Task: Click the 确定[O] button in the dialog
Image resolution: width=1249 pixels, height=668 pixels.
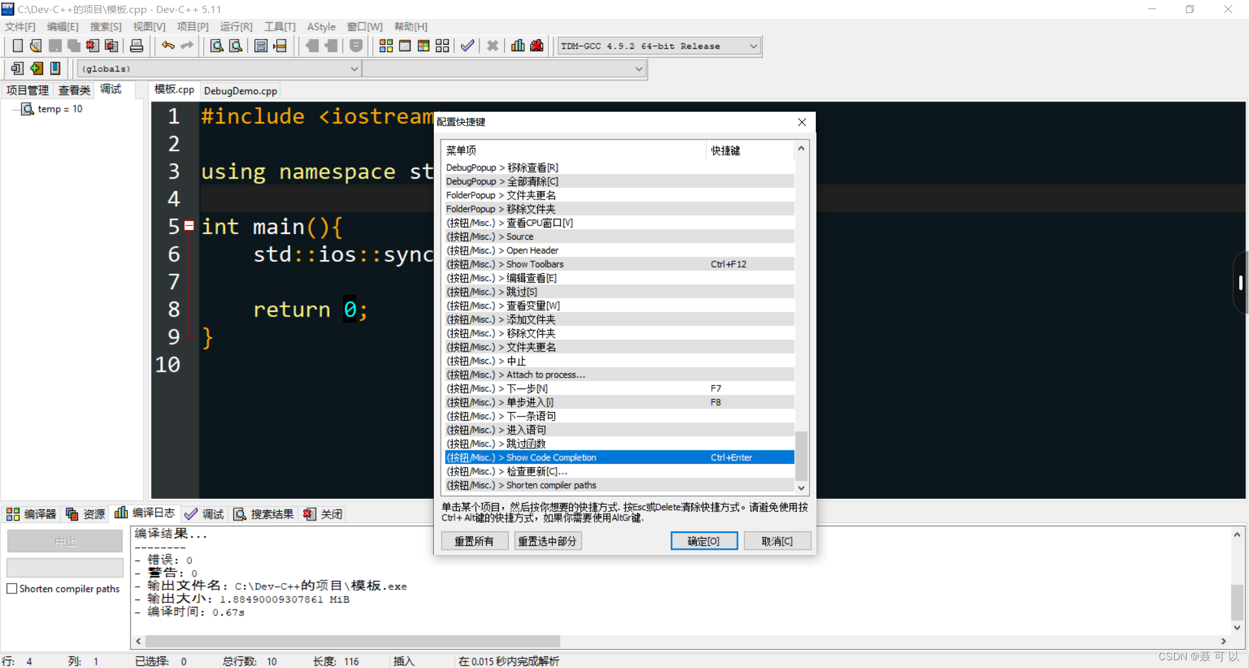Action: (x=704, y=541)
